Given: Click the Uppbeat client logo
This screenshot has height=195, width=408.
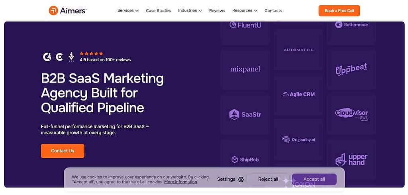Looking at the screenshot, I should point(351,69).
